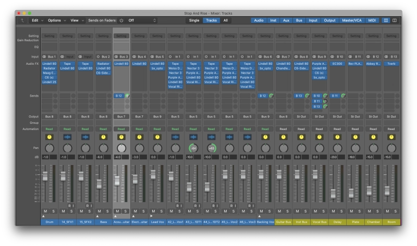
Task: Switch to the narrow channel strips view icon
Action: [x=386, y=20]
